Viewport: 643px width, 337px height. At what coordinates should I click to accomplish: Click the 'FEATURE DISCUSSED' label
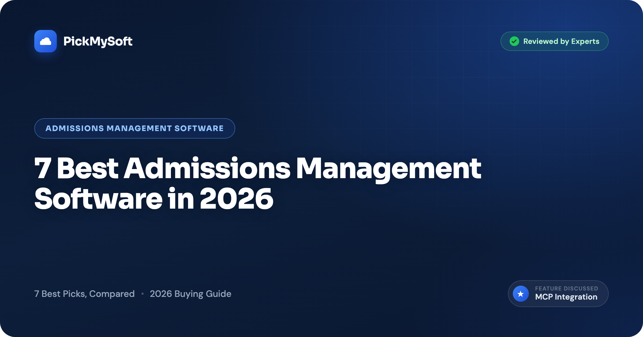[567, 288]
